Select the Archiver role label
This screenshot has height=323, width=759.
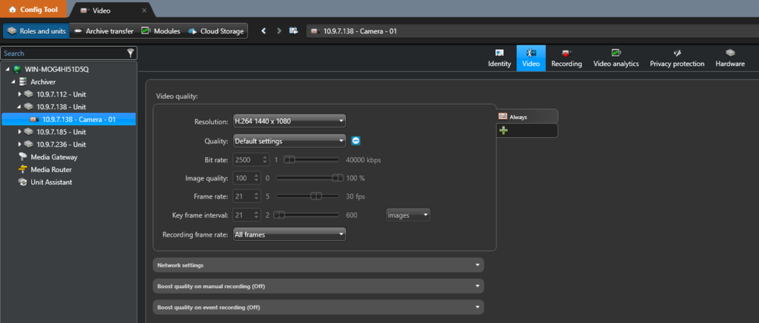tap(43, 82)
